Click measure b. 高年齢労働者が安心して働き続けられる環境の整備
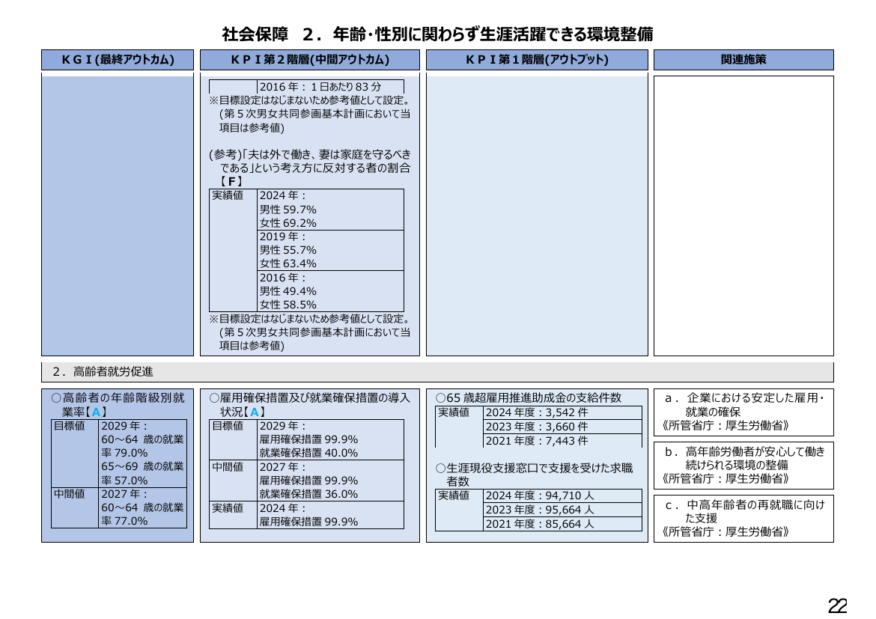876x619 pixels. pyautogui.click(x=743, y=466)
